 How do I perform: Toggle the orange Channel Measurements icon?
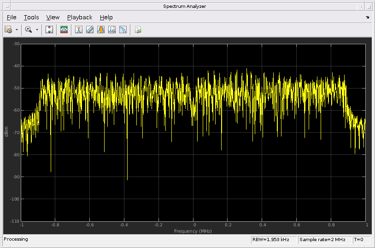pos(101,30)
